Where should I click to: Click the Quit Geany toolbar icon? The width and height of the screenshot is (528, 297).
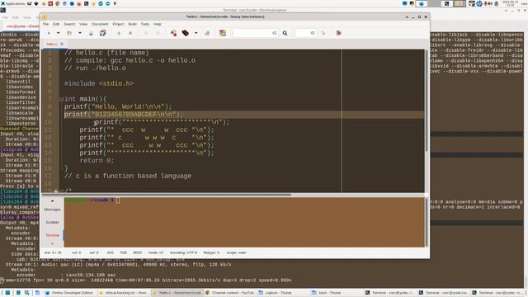pos(339,33)
